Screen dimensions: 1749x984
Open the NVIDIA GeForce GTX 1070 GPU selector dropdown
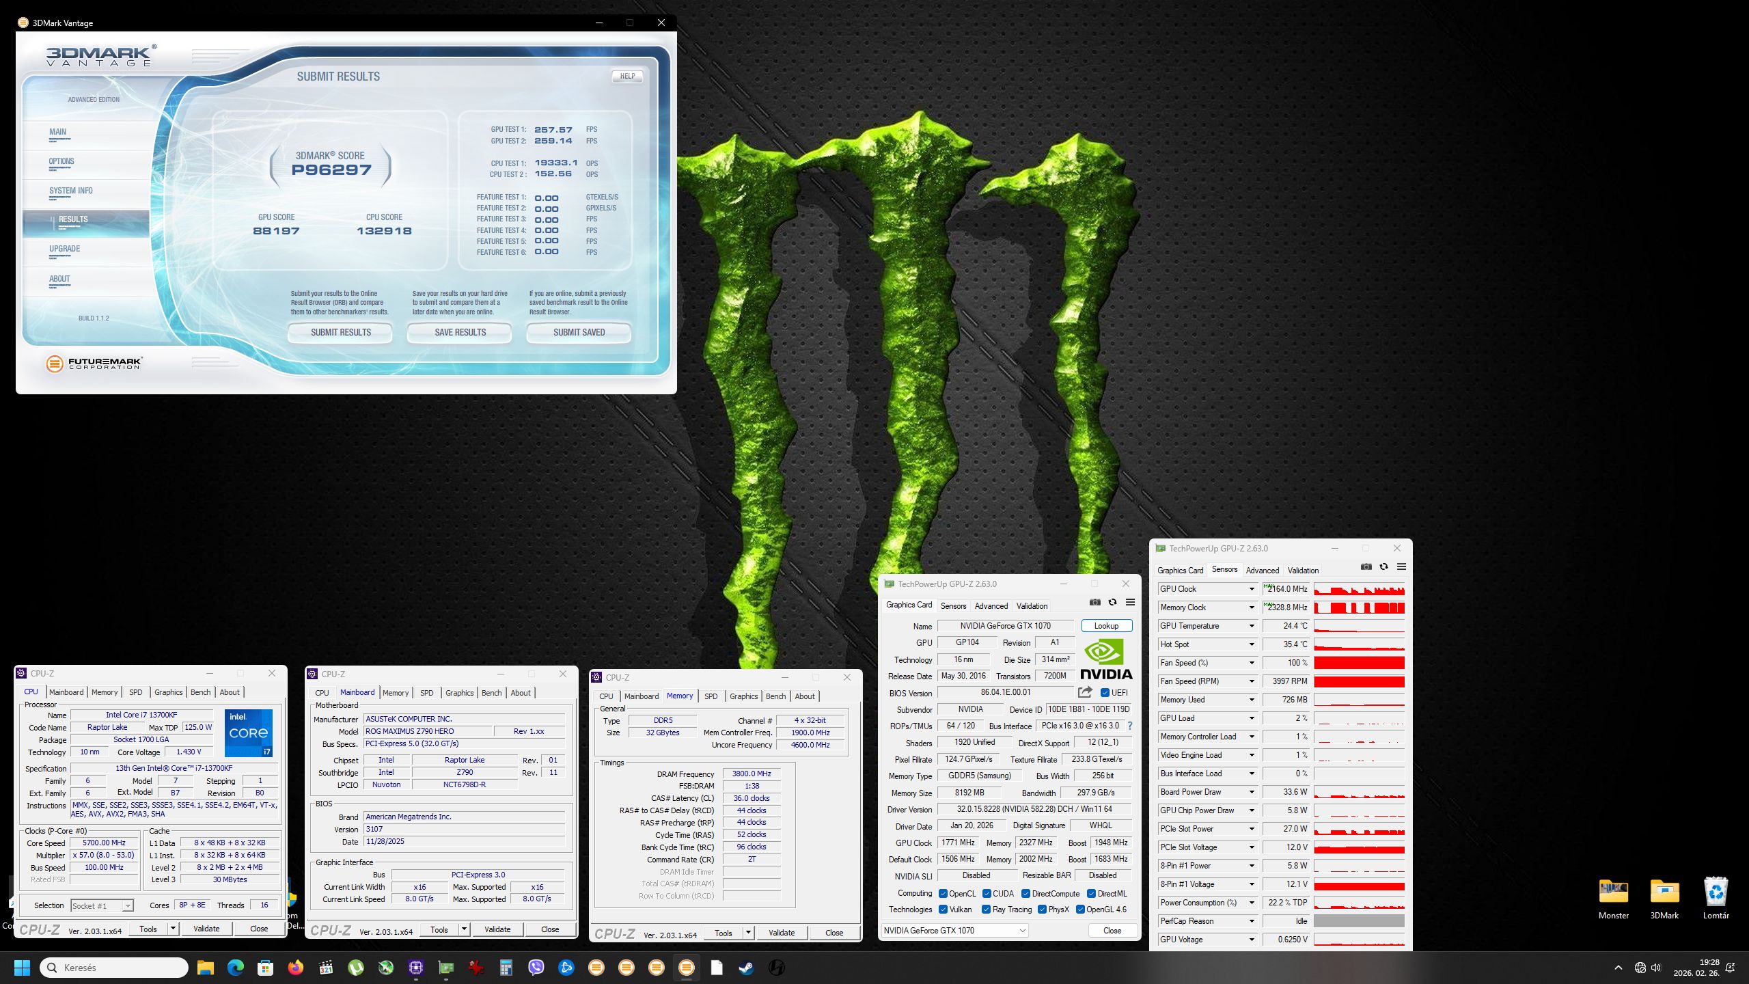pos(954,930)
